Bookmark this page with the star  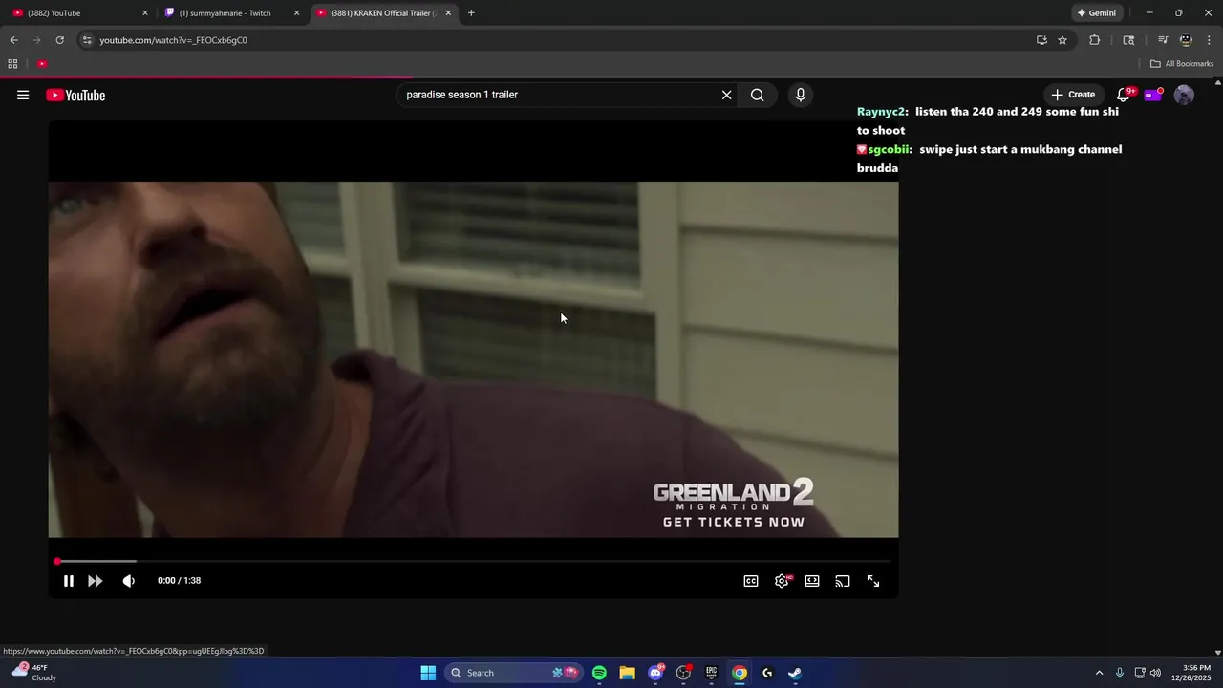tap(1062, 40)
